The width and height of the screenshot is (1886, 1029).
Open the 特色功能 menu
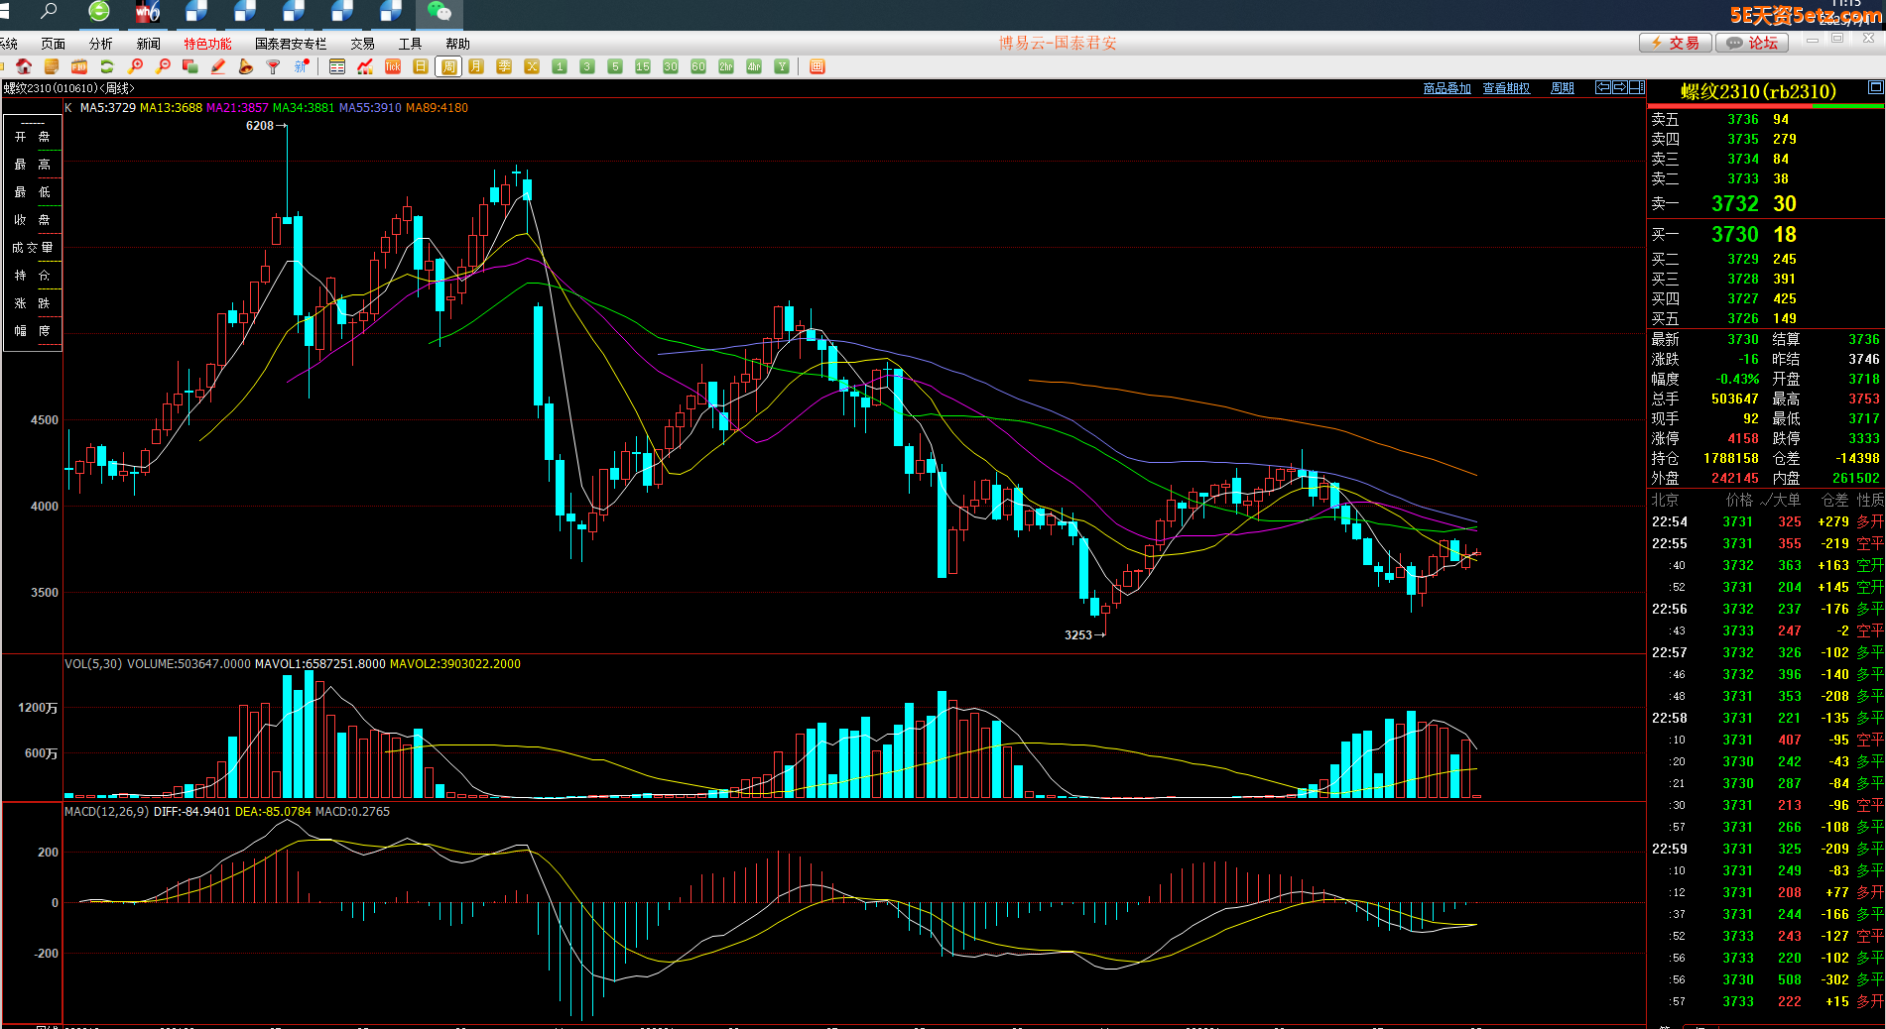pos(207,44)
